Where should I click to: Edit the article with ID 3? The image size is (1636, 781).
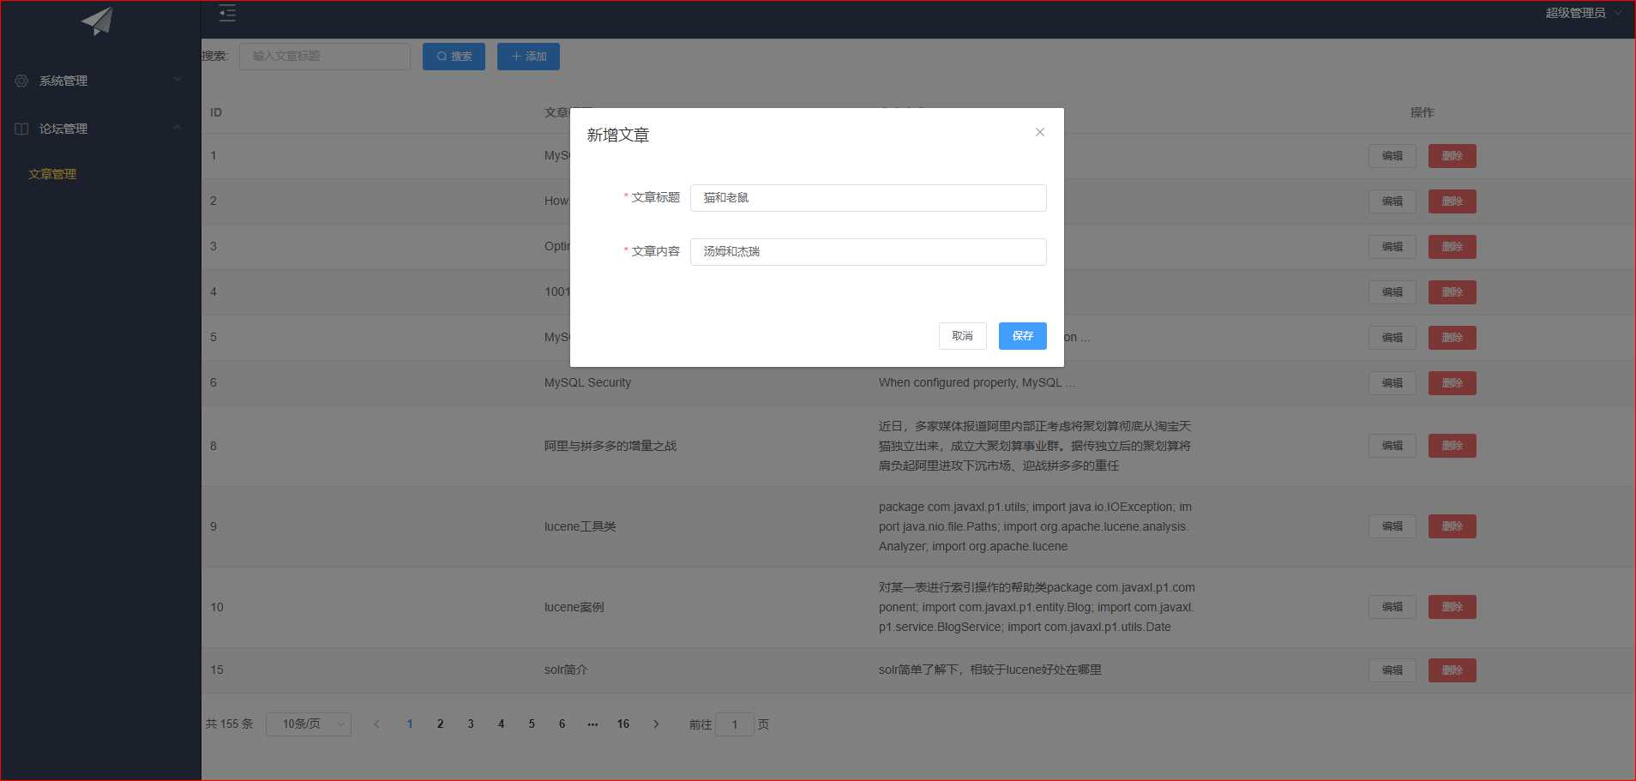(1392, 247)
